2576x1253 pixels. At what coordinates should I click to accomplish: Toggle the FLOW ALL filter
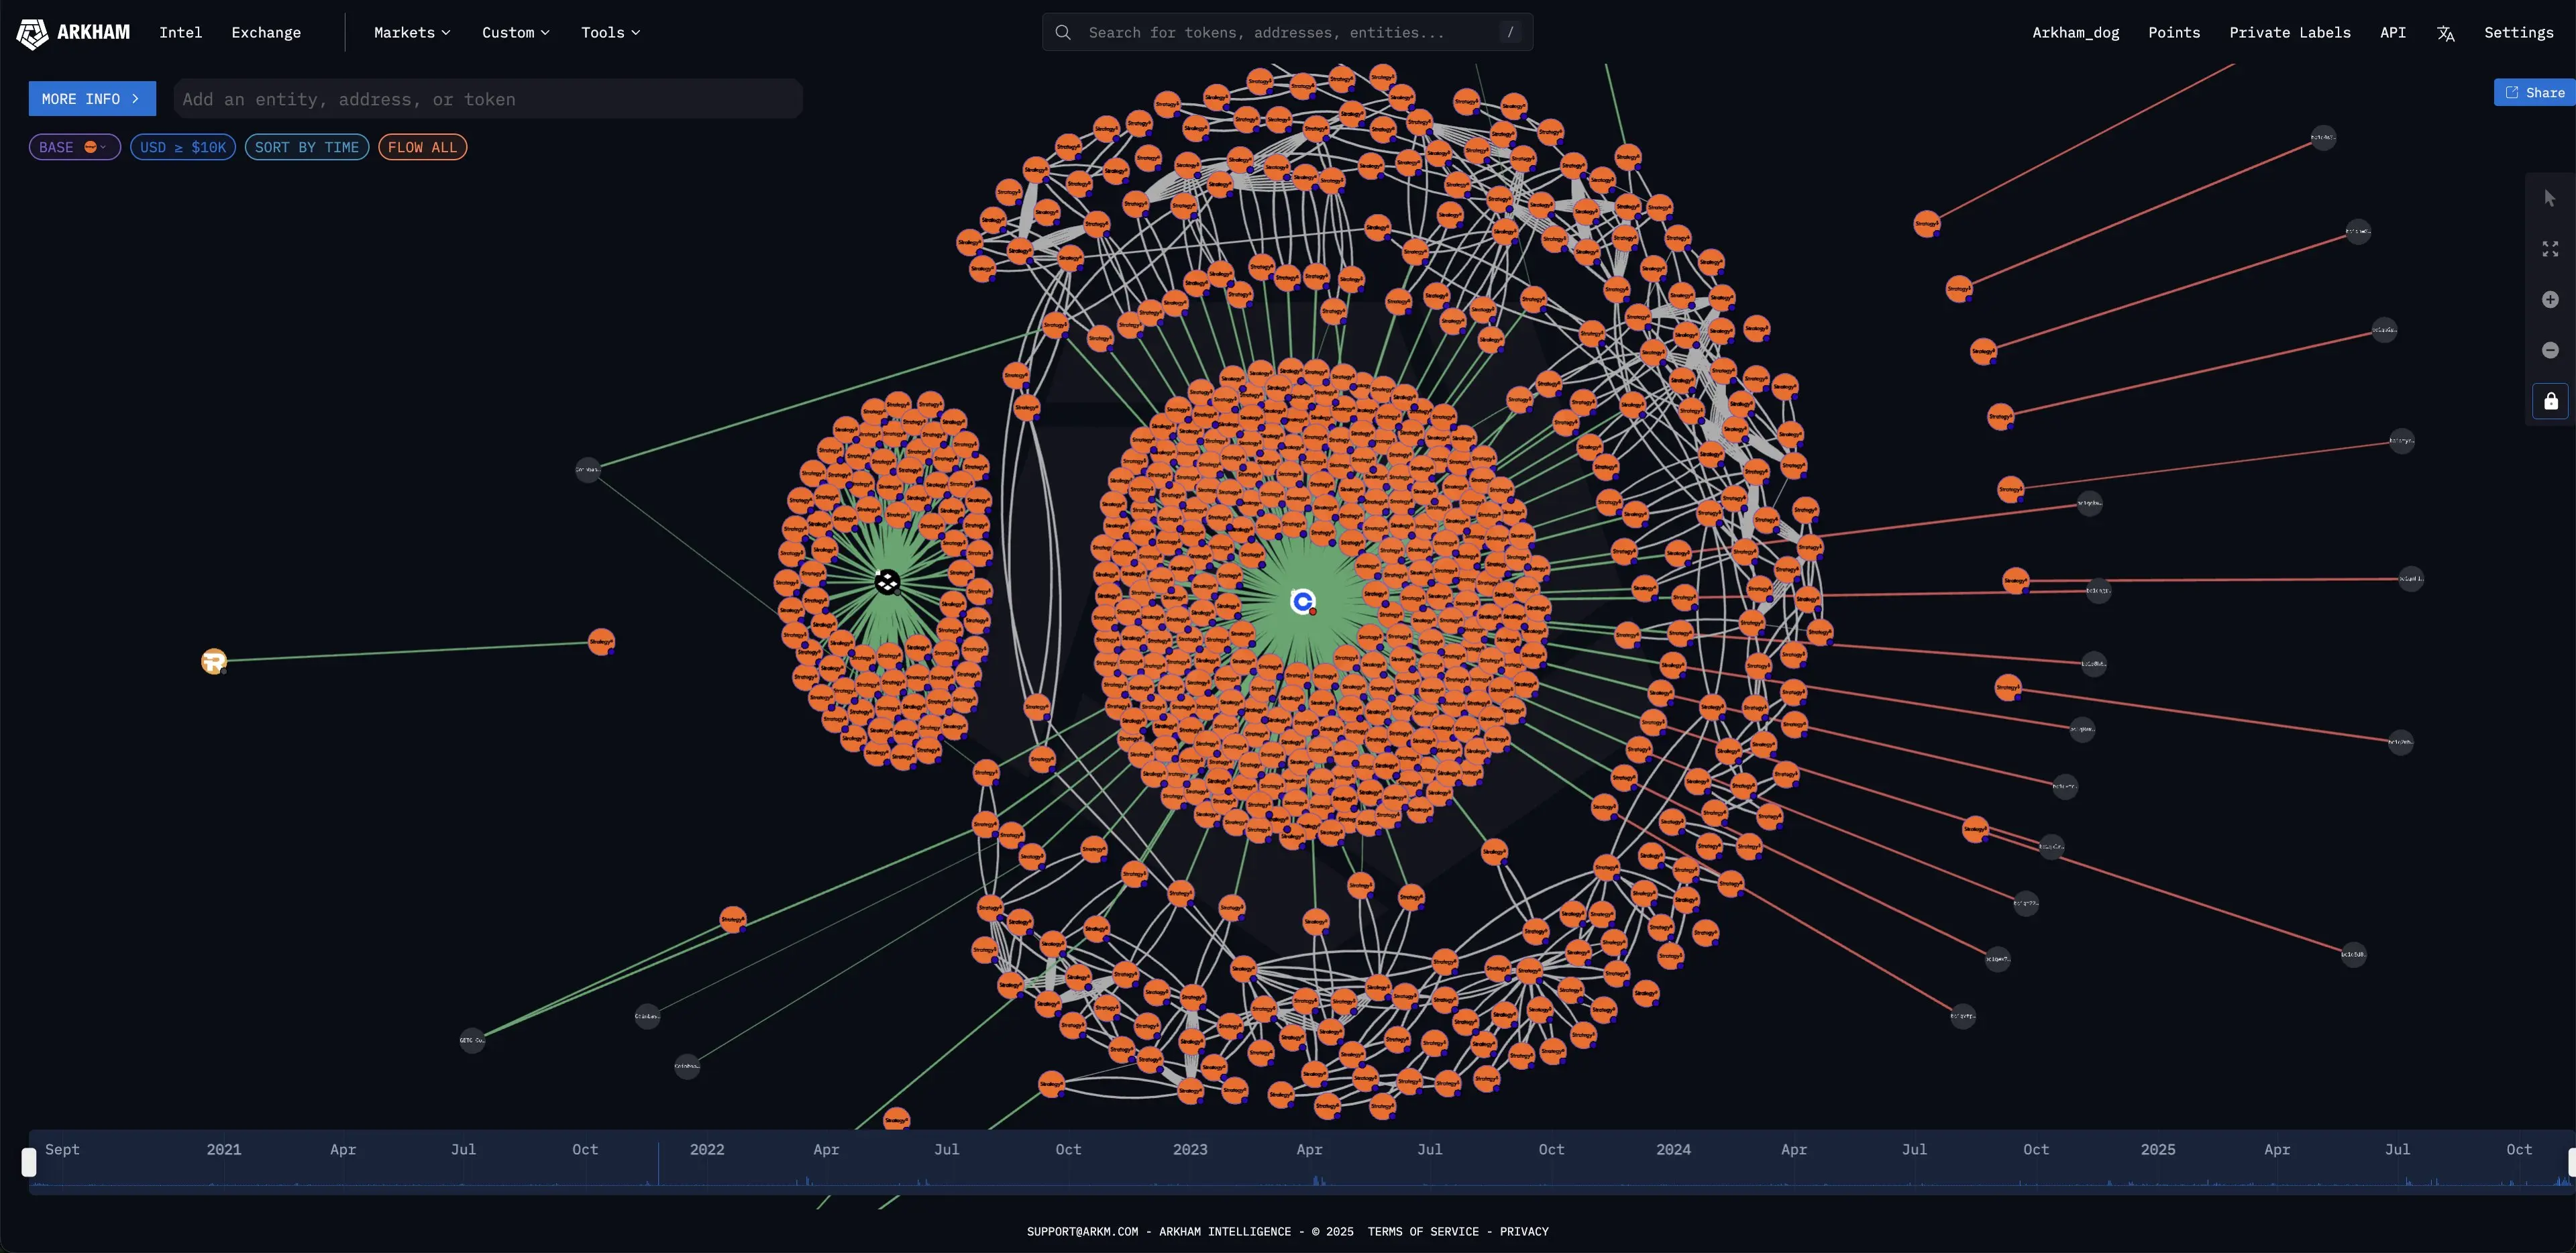[422, 147]
